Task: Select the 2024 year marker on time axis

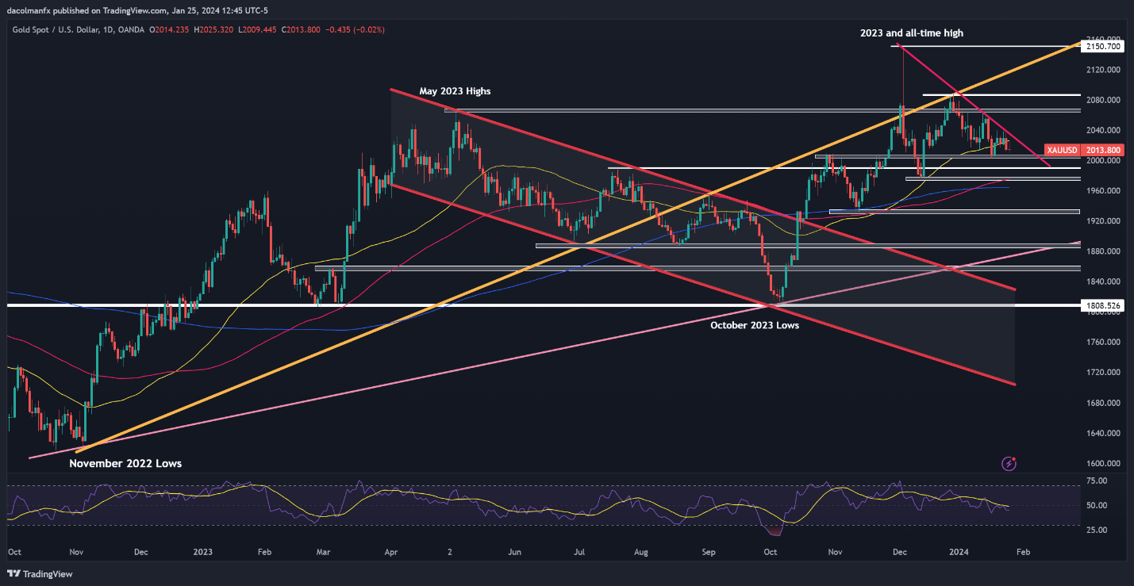Action: [959, 552]
